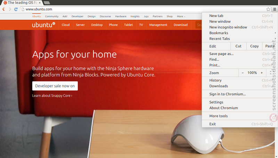
Task: Close the Chromium hamburger menu button
Action: coord(275,9)
